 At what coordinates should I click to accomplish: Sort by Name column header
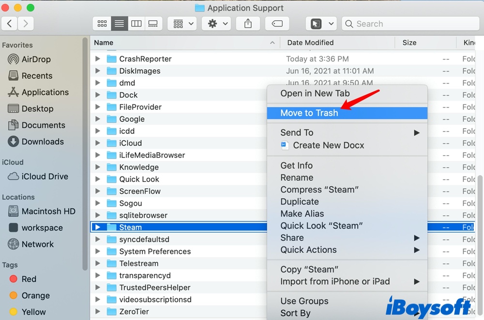[x=184, y=43]
